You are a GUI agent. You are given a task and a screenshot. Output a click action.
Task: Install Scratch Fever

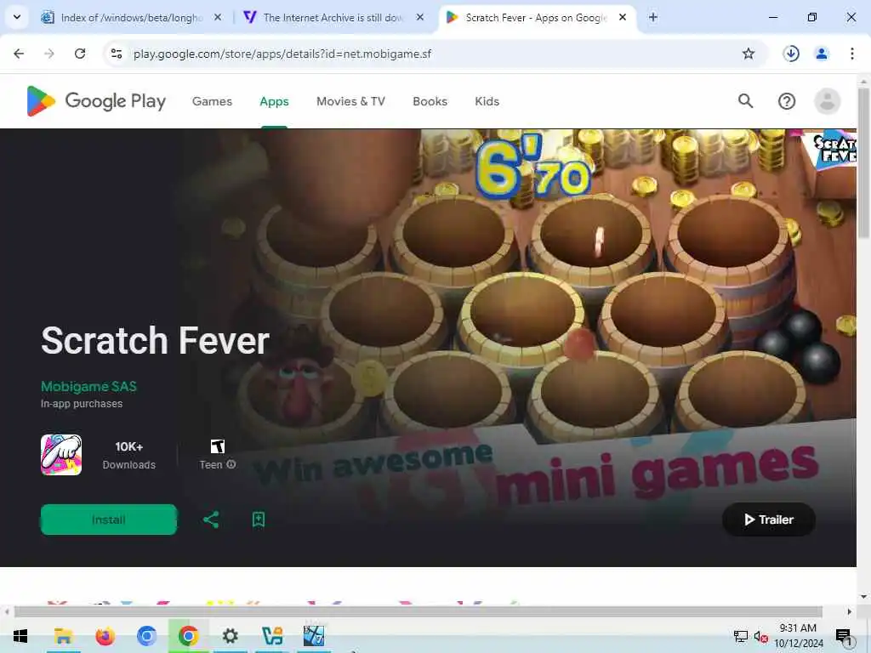pos(109,520)
